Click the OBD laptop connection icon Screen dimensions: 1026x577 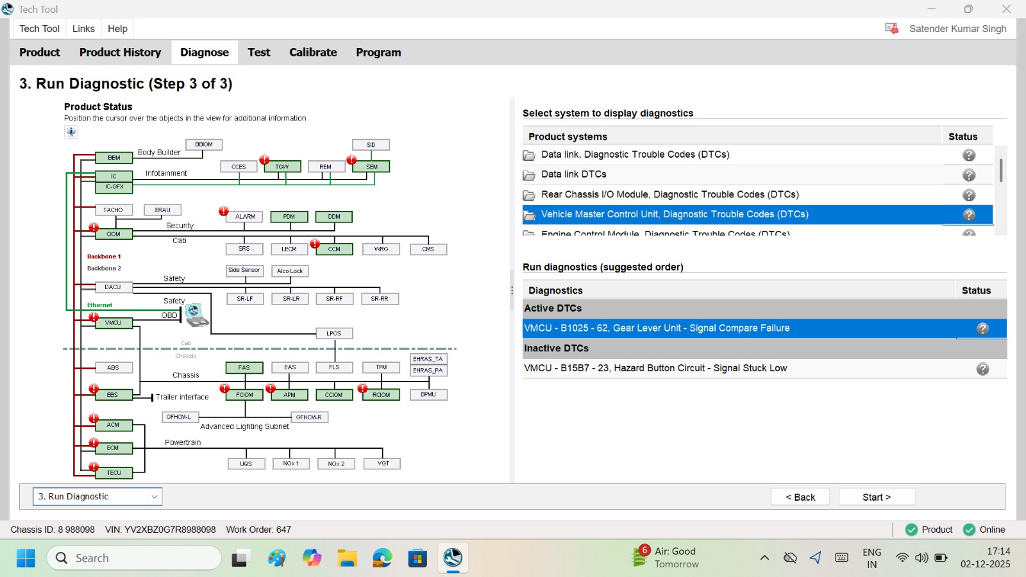click(x=196, y=315)
